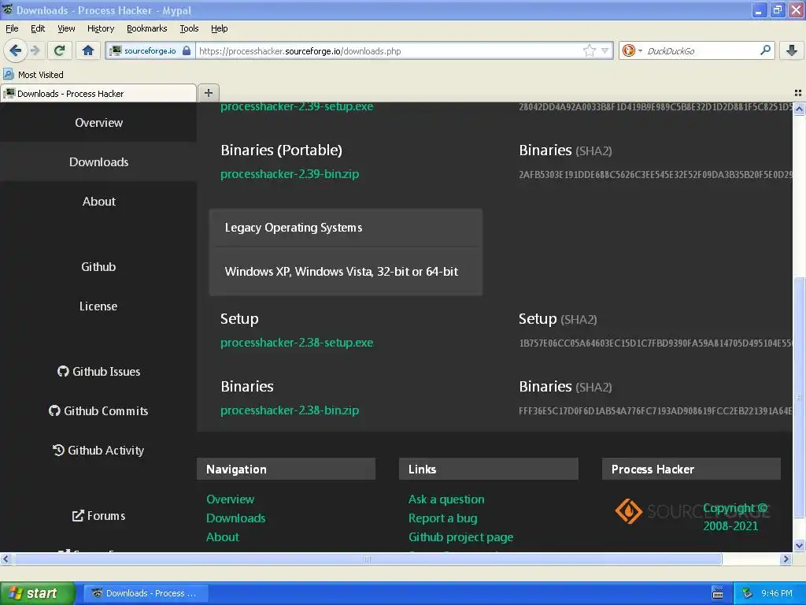Click the system tray network icon
Image resolution: width=806 pixels, height=605 pixels.
click(x=747, y=593)
